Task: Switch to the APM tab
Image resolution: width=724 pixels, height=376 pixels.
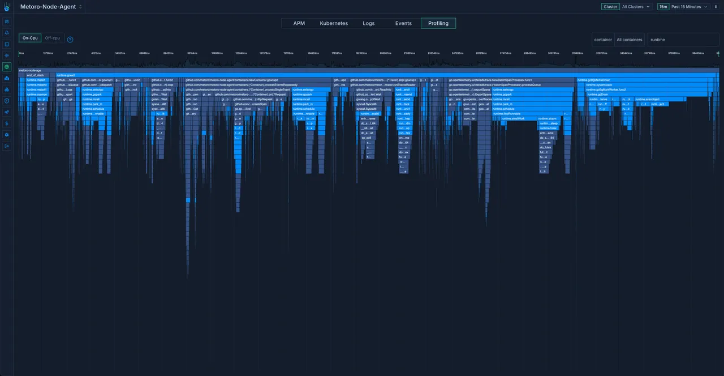Action: 299,23
